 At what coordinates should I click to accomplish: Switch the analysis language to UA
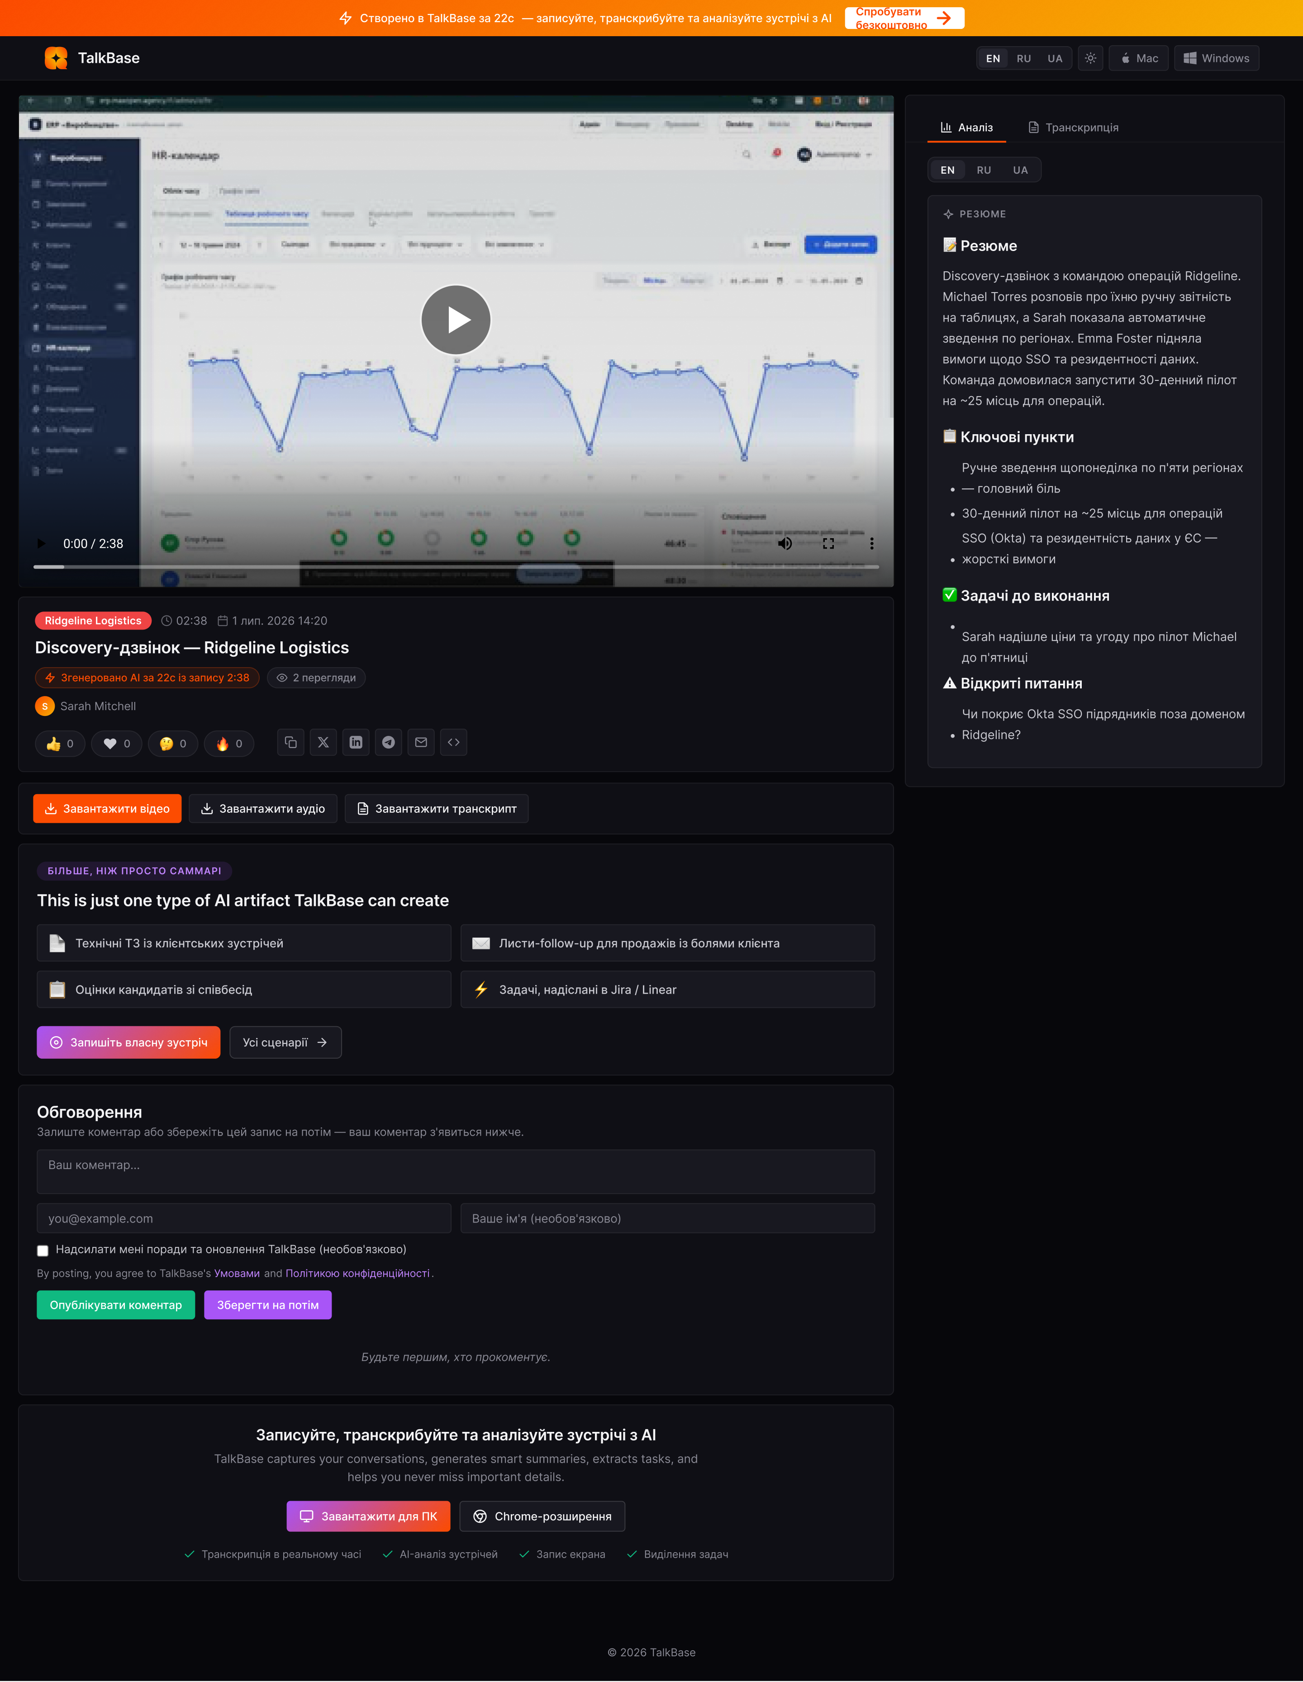1020,170
